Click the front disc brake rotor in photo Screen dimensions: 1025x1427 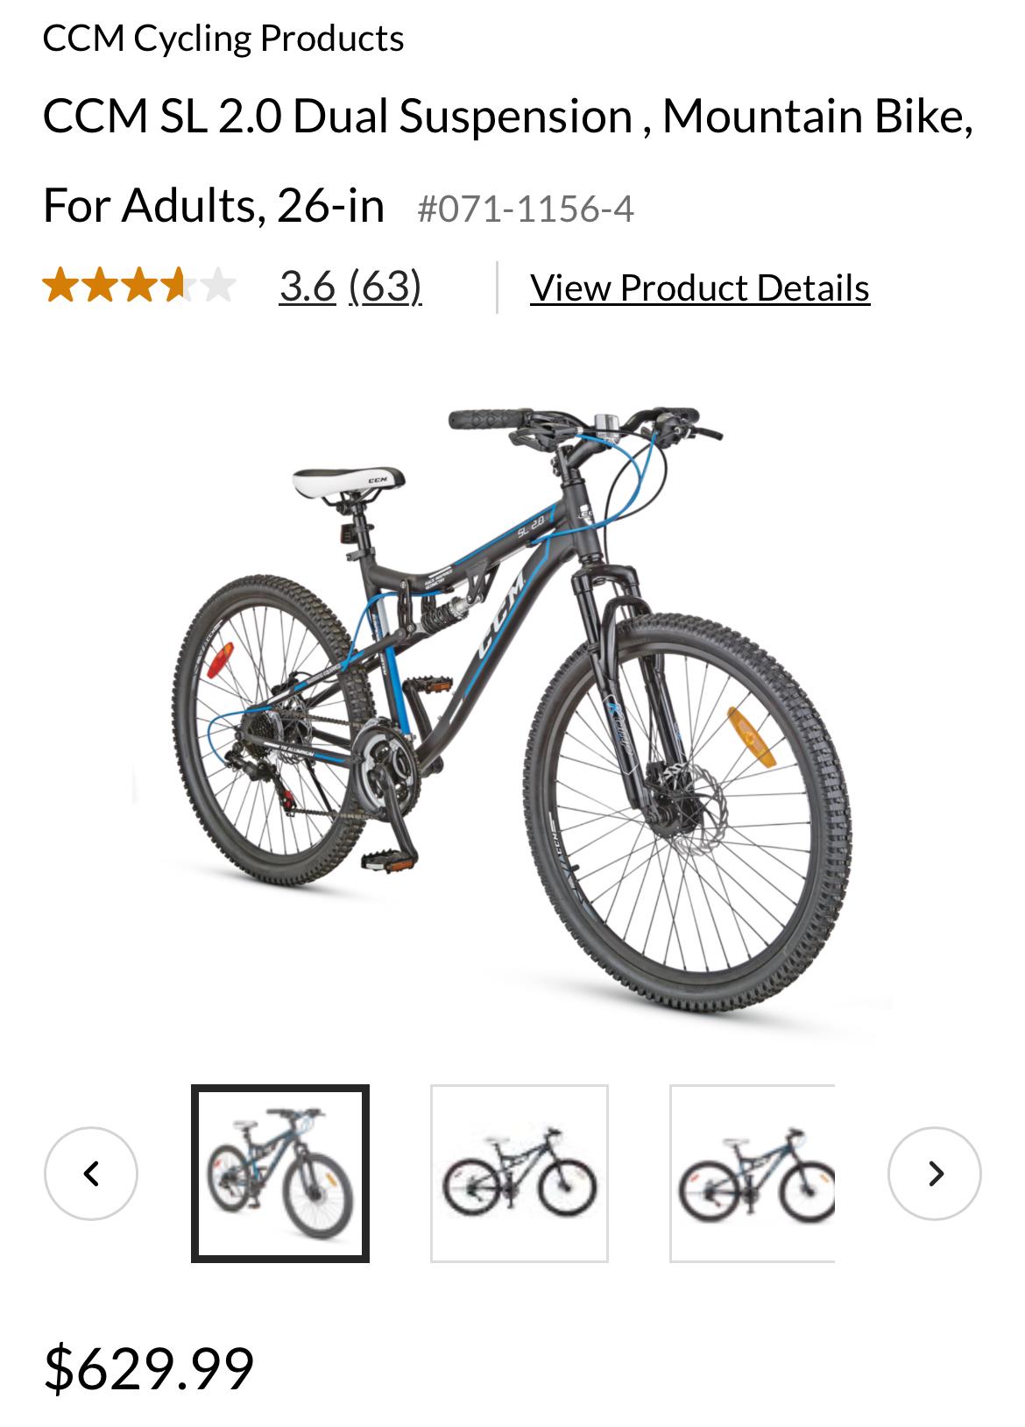[684, 799]
